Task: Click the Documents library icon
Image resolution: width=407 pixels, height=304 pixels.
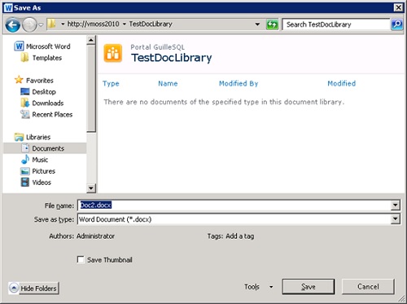Action: tap(25, 148)
